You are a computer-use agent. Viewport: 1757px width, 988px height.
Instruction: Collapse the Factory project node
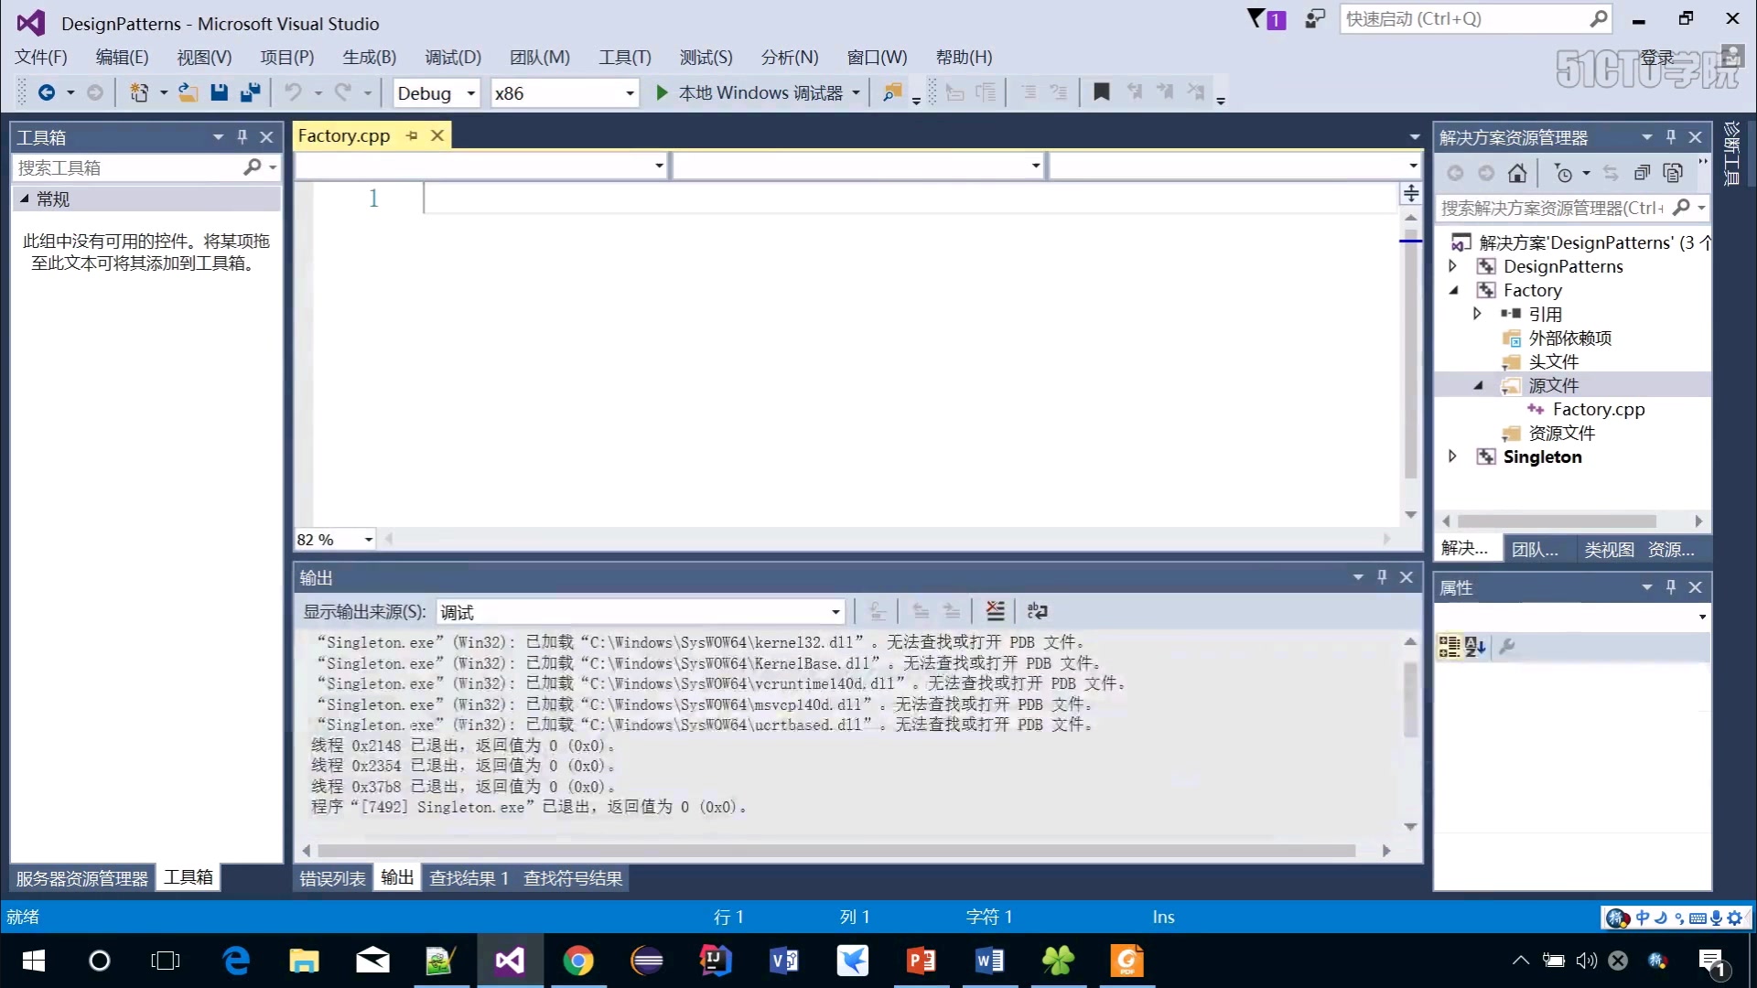pos(1453,290)
